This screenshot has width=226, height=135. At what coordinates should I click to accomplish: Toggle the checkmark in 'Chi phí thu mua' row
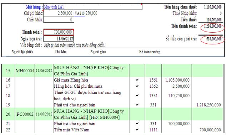click(137, 86)
